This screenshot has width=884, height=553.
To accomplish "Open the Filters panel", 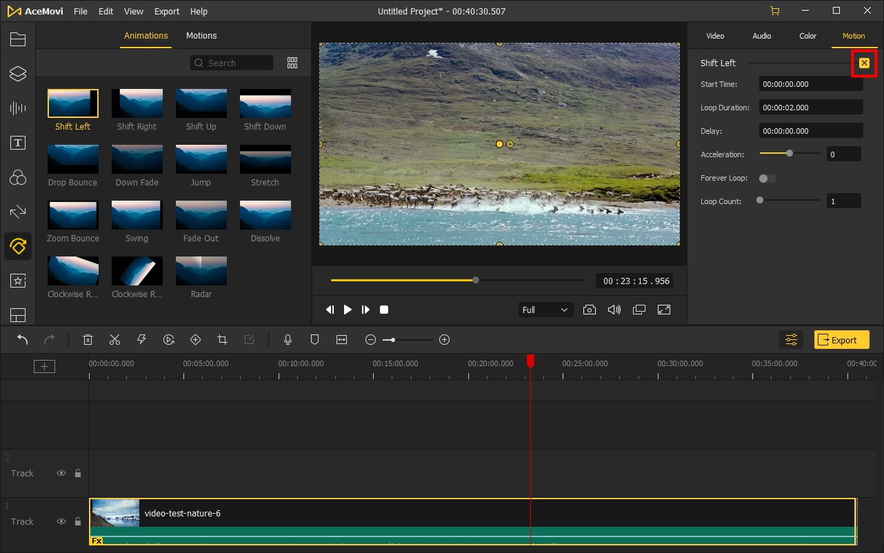I will click(18, 177).
